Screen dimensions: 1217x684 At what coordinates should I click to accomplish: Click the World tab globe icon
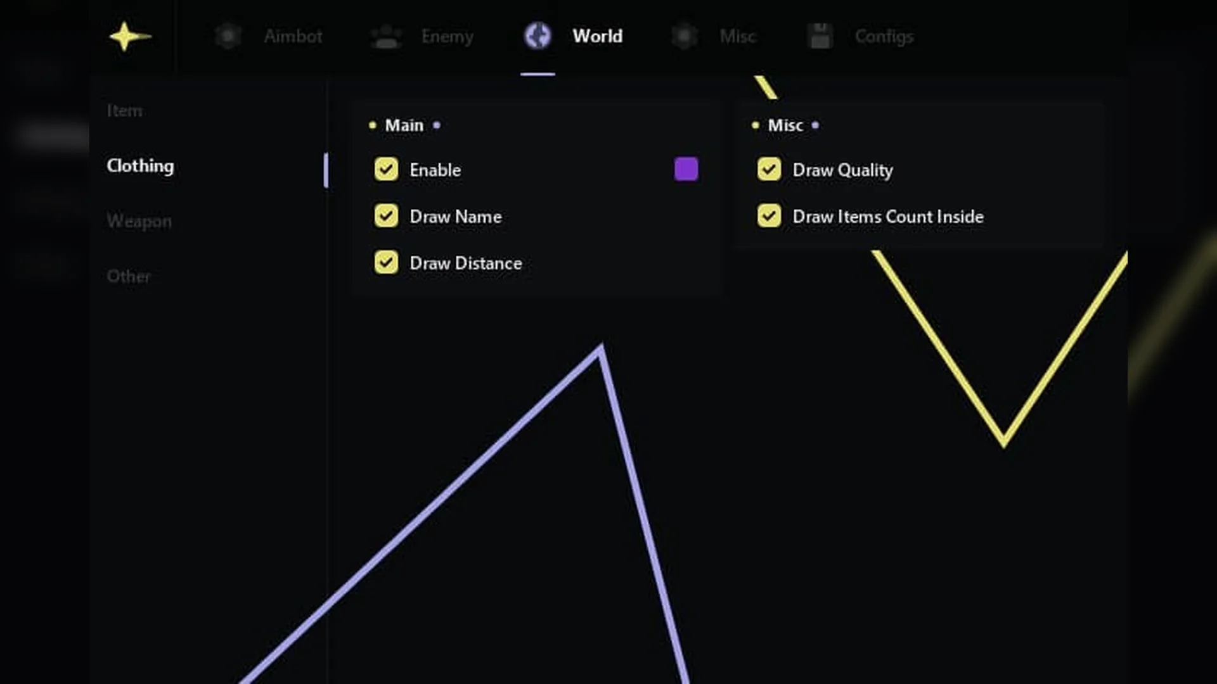click(x=538, y=36)
